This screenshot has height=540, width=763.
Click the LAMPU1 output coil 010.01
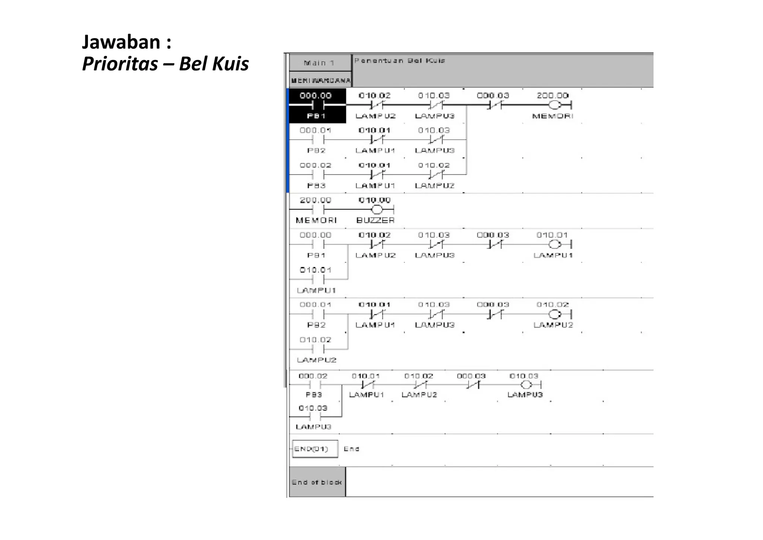coord(554,245)
